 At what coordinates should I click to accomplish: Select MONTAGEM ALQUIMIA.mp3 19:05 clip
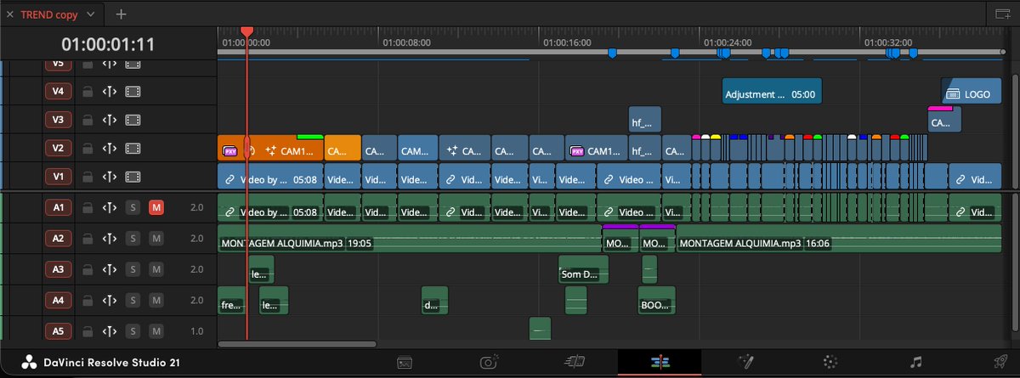(410, 240)
